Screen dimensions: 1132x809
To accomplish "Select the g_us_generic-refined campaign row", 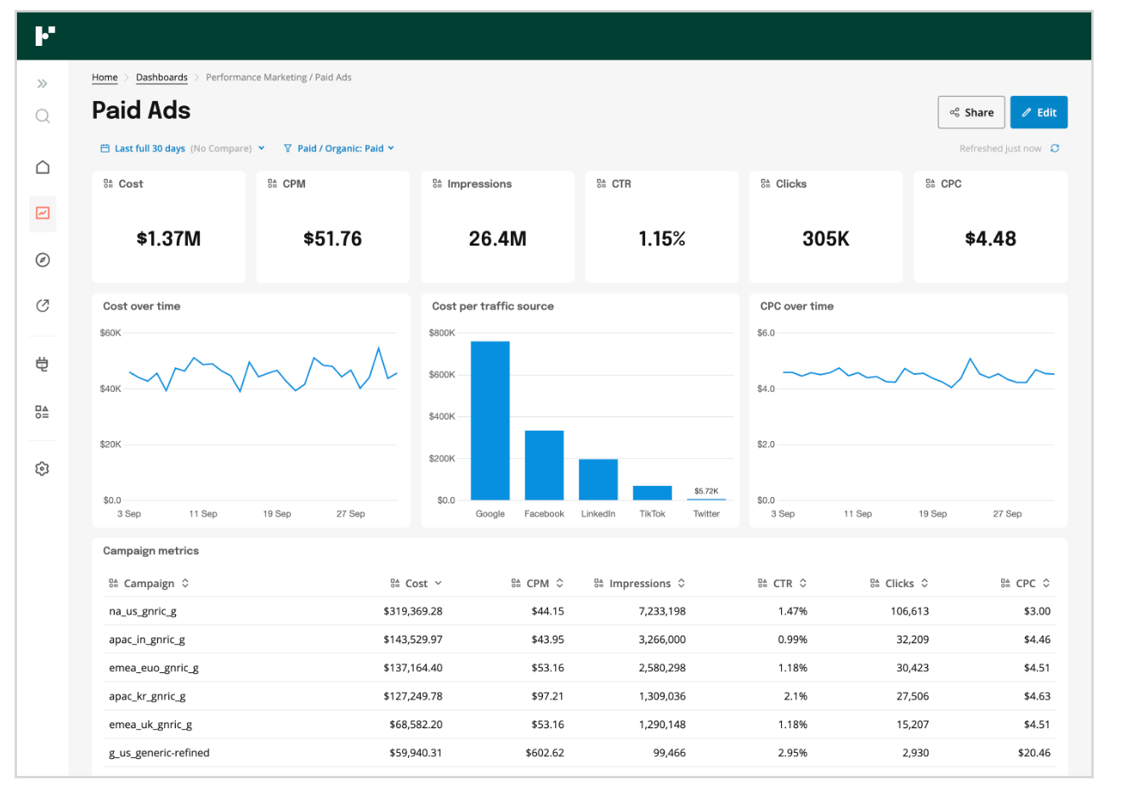I will [x=580, y=753].
